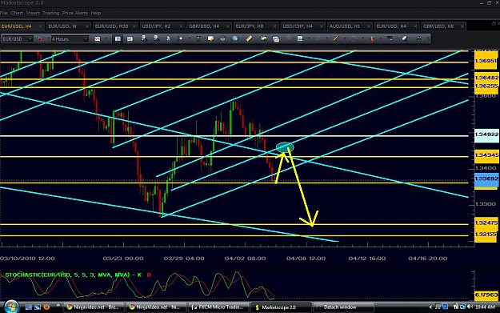The width and height of the screenshot is (500, 313).
Task: Close the EUR/USD, W tab
Action: (x=87, y=26)
